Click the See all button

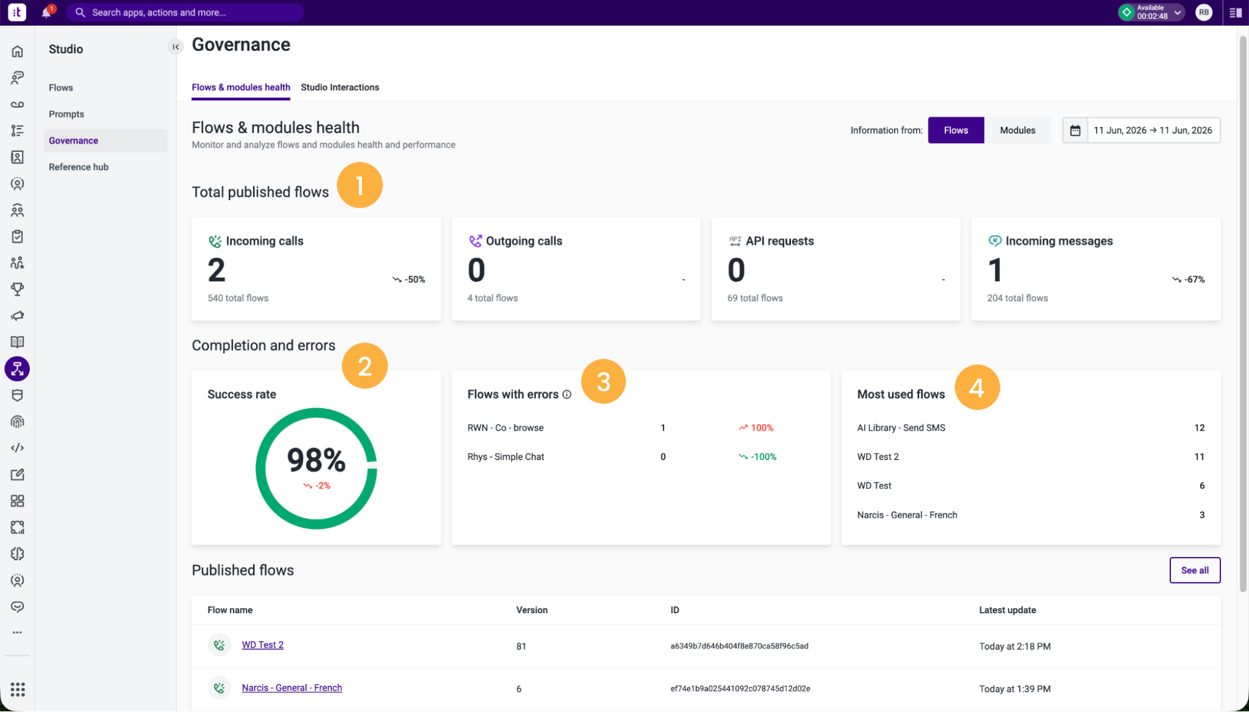tap(1195, 570)
